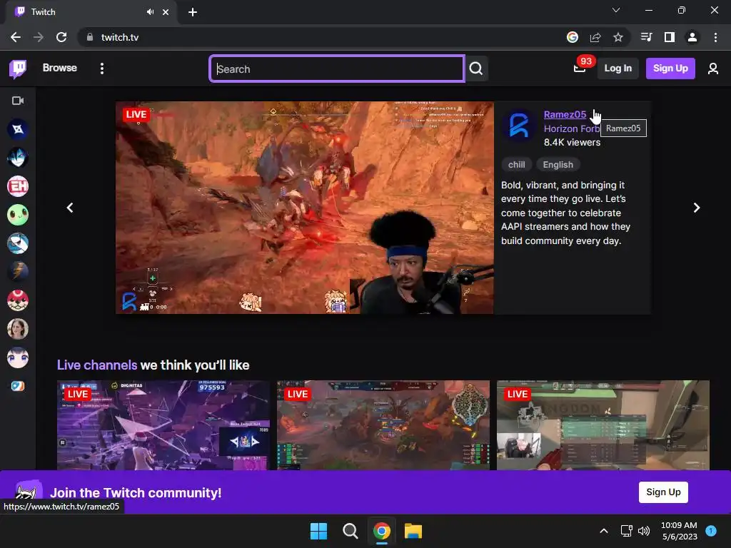Screen dimensions: 731x548
Task: Bookmark this page with the star icon
Action: tap(617, 37)
